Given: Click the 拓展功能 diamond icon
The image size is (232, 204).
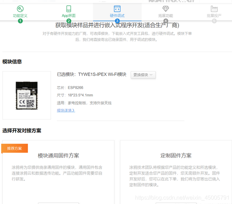Looking at the screenshot, I should point(166,9).
